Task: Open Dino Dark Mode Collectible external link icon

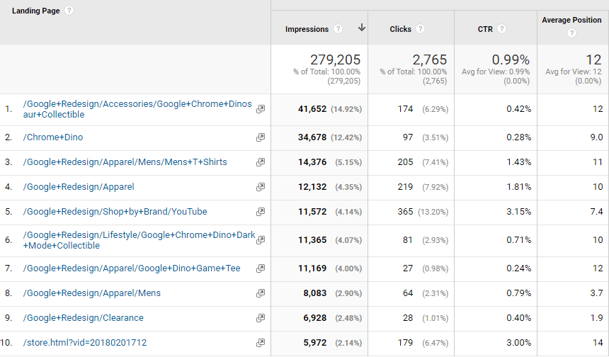Action: (x=261, y=240)
